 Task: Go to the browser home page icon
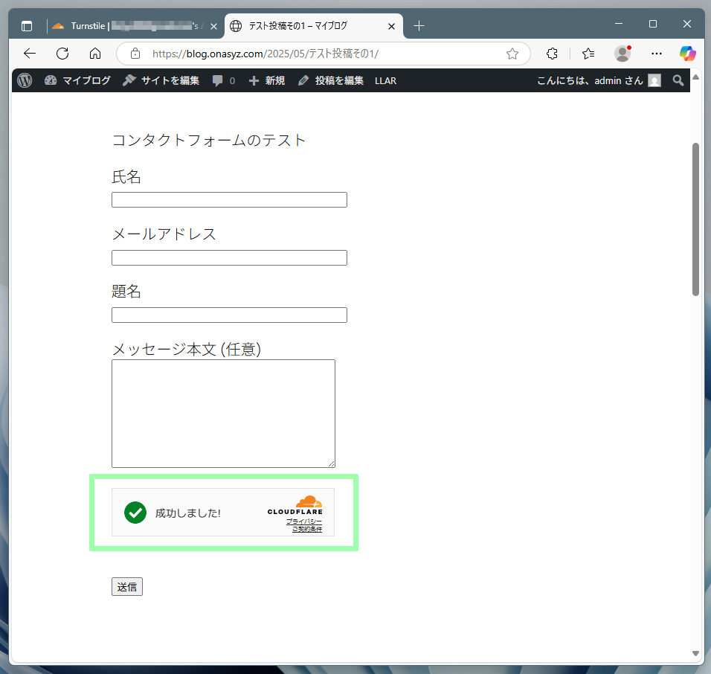95,54
